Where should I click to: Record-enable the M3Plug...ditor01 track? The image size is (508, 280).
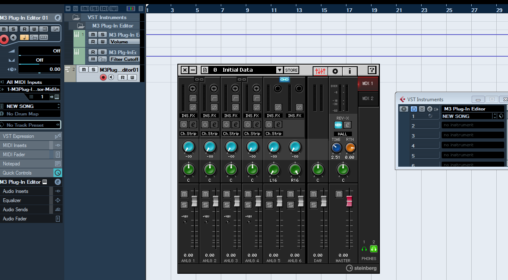[103, 77]
